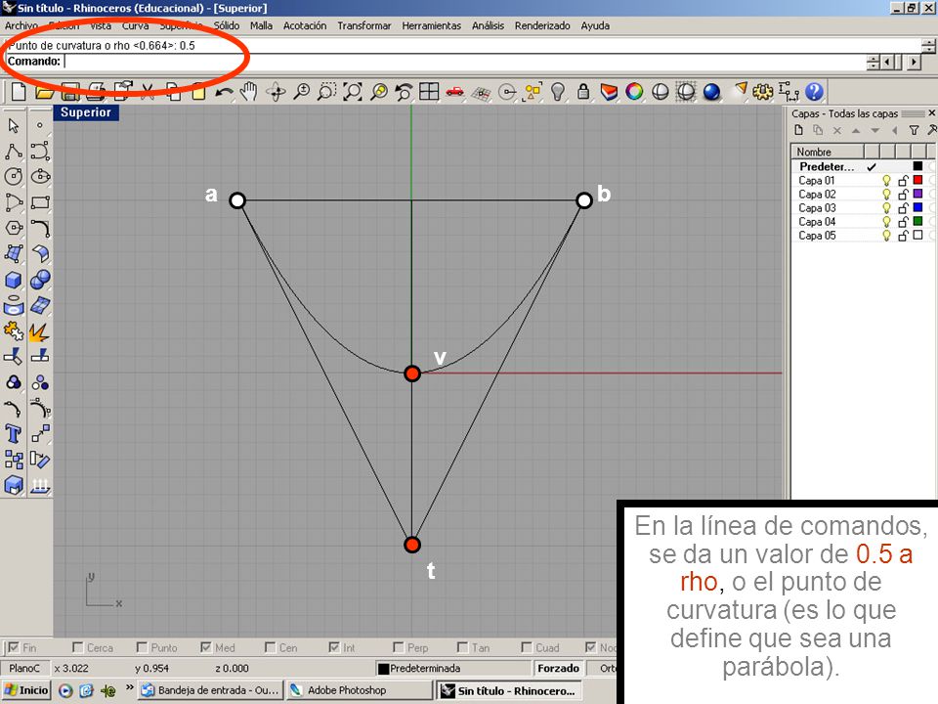Screen dimensions: 938x704
Task: Toggle the Fin osnap checkbox
Action: [14, 647]
